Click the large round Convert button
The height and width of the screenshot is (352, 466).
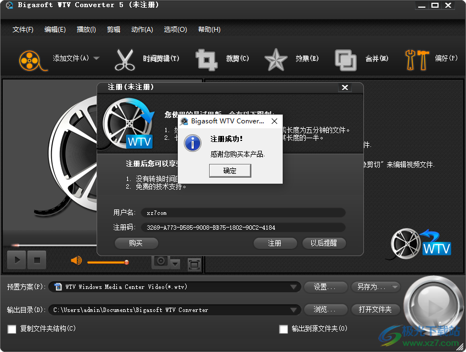click(x=434, y=305)
